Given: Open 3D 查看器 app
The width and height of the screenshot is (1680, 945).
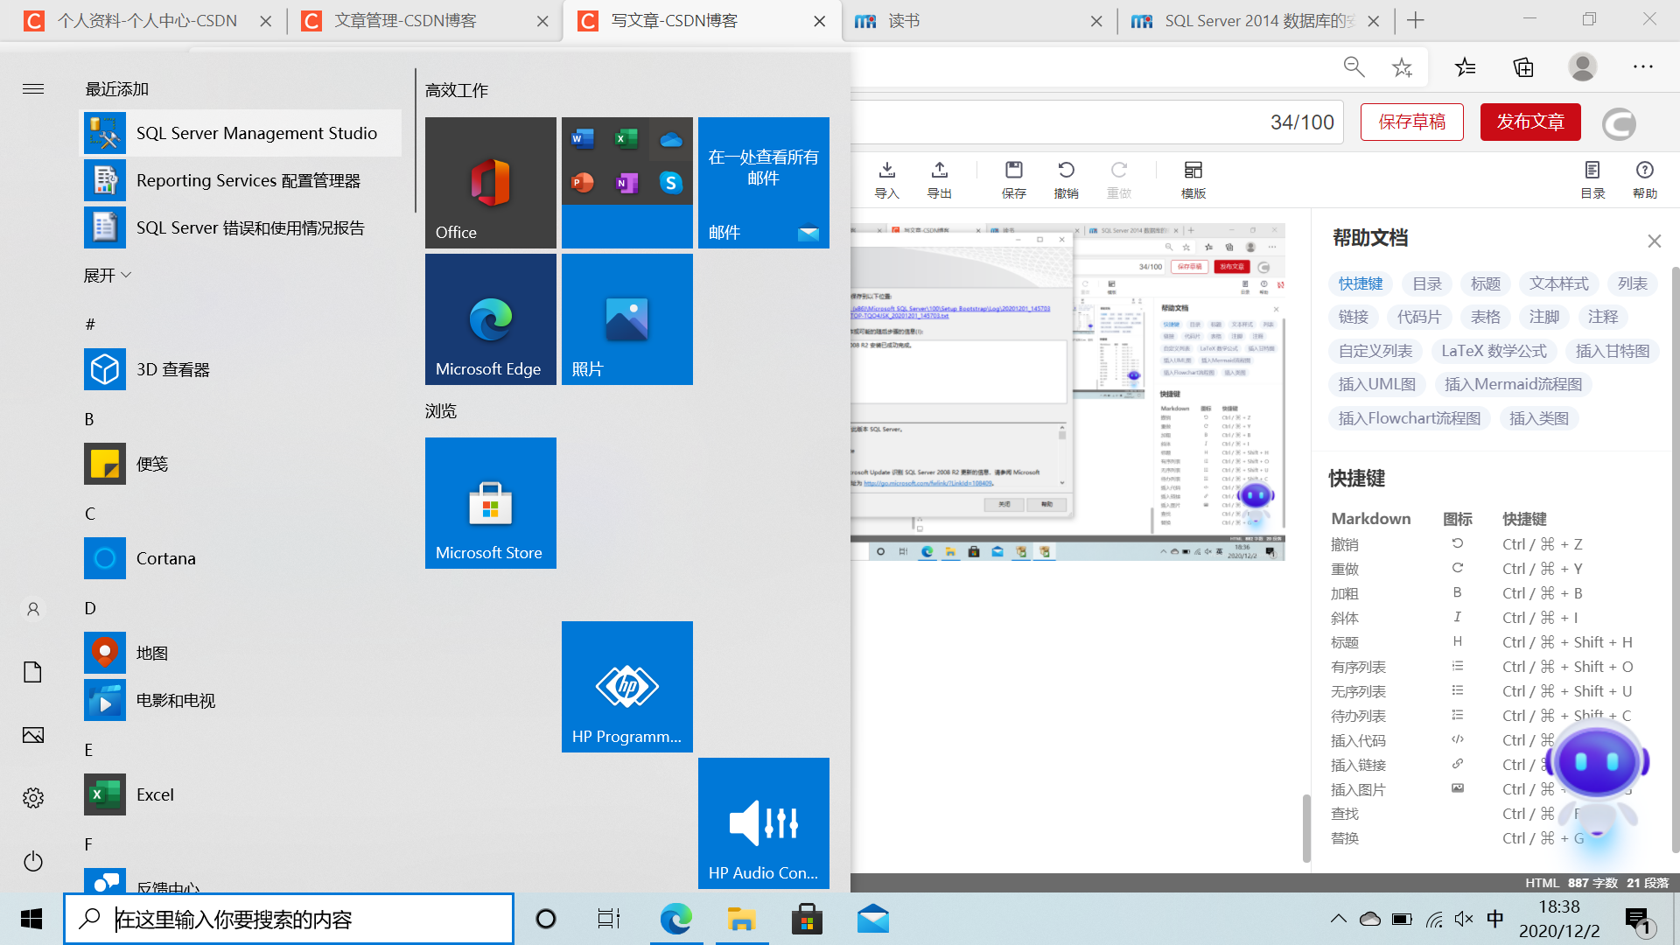Looking at the screenshot, I should click(242, 369).
